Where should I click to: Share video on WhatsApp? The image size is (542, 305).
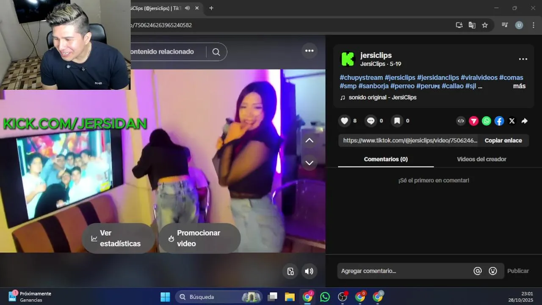click(487, 121)
